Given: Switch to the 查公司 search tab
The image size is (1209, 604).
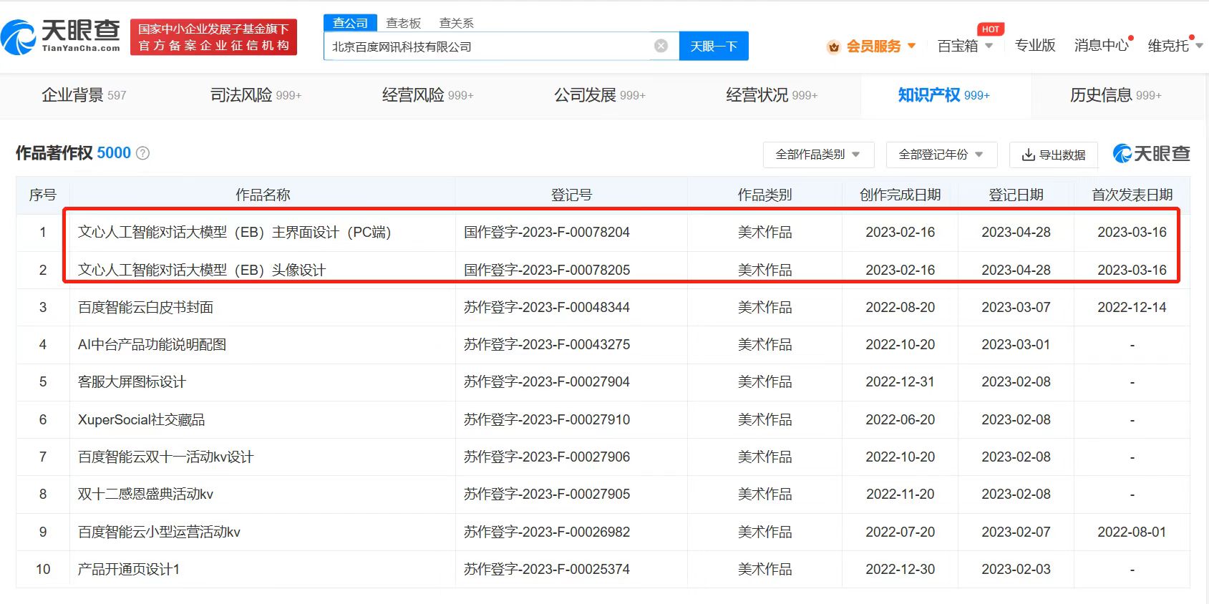Looking at the screenshot, I should (350, 23).
